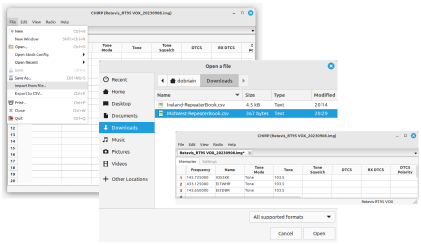Click CSV file icon for Ireland-RepeaterBook

tap(161, 105)
